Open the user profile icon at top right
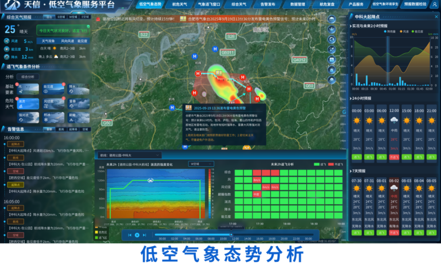Viewport: 441px width, 266px height. tap(434, 5)
